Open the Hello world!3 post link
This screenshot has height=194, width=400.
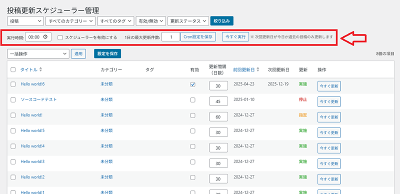coord(32,161)
